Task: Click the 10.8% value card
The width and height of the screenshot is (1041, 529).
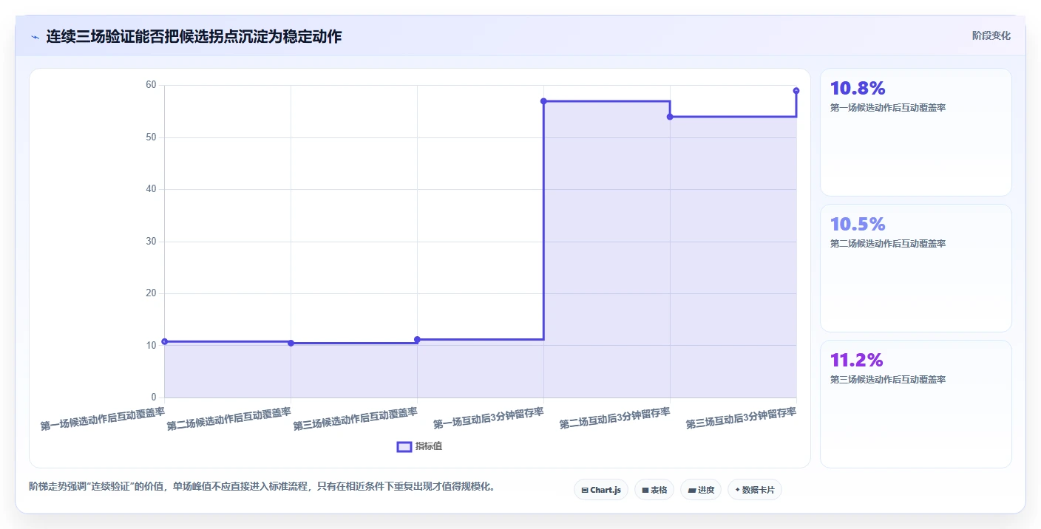Action: (x=915, y=132)
